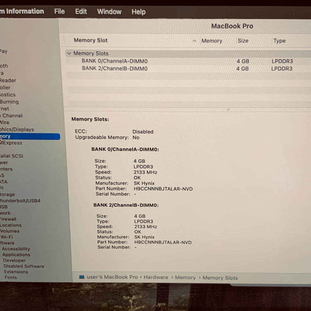Click "2133 MHz" speed under BANK 0 details
This screenshot has width=311, height=311.
click(x=145, y=172)
